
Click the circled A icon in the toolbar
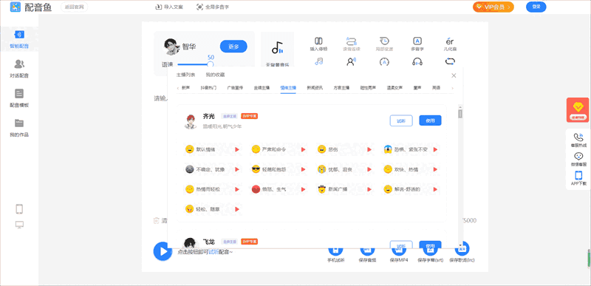click(x=384, y=61)
